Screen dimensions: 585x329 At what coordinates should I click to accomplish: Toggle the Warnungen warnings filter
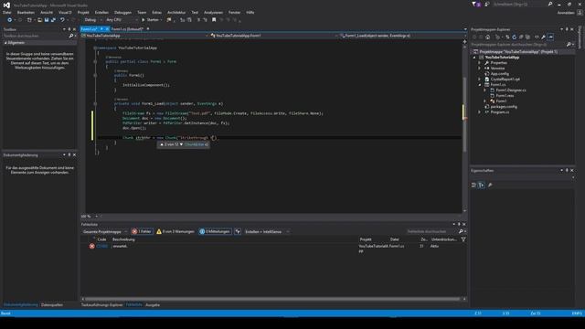pyautogui.click(x=175, y=231)
